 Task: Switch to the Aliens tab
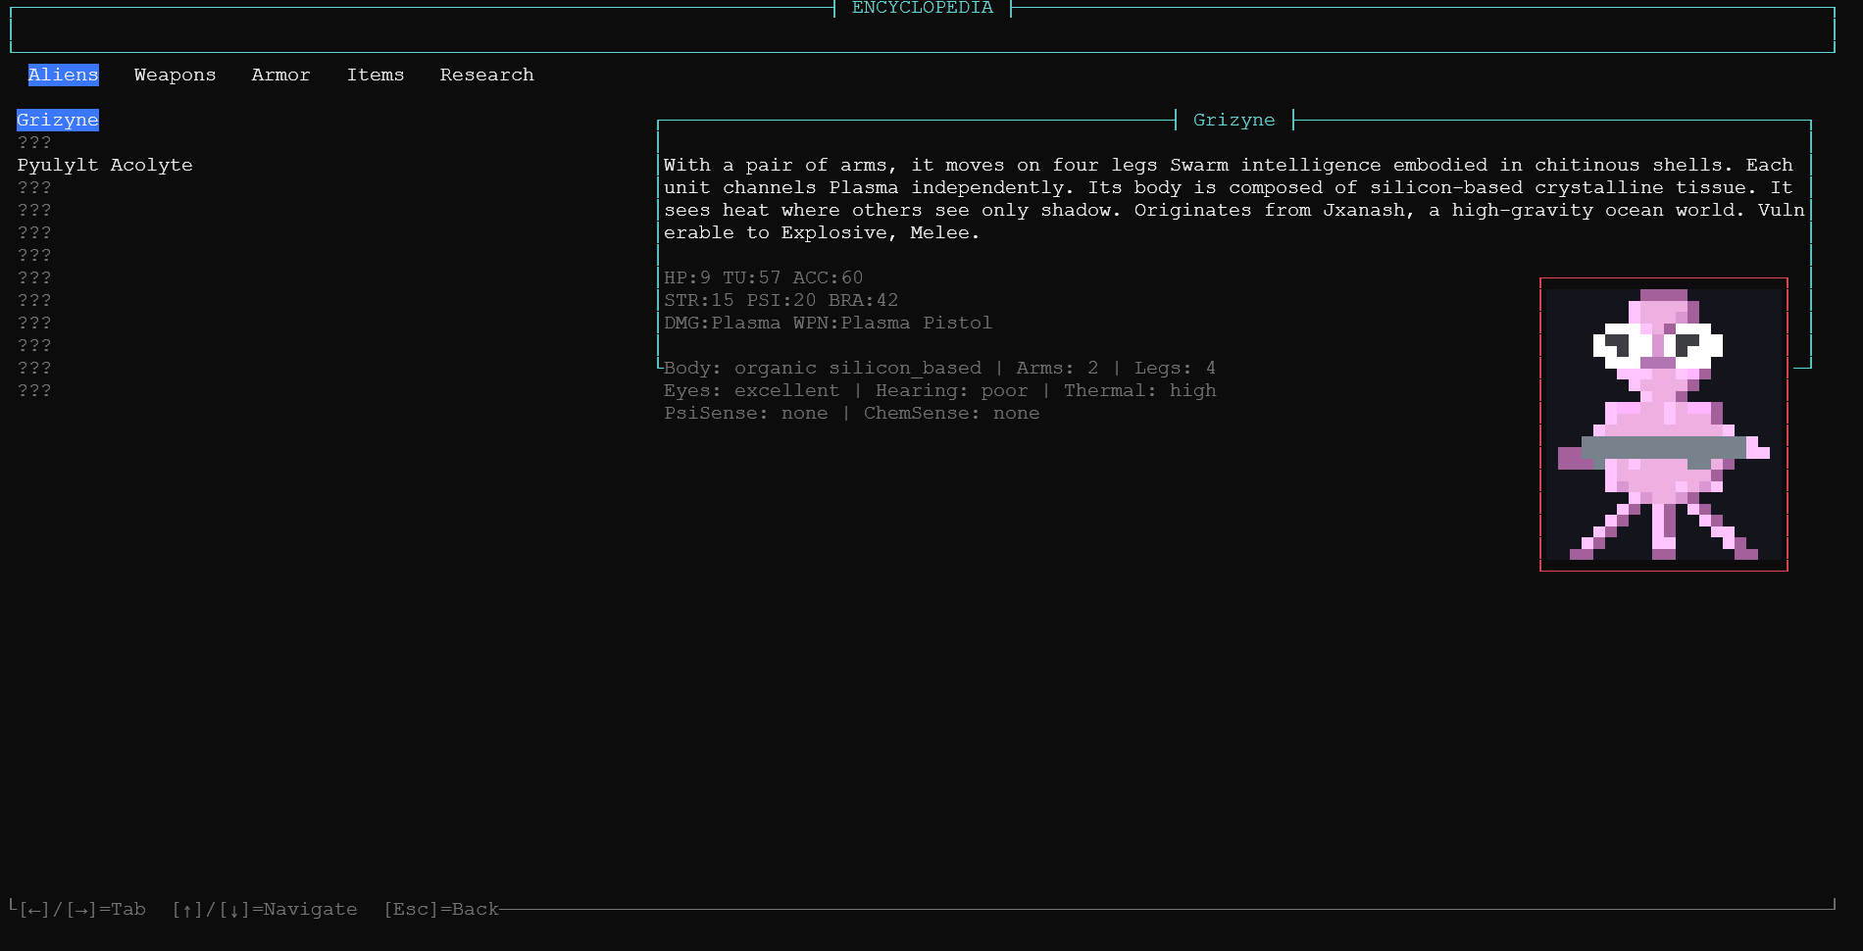pos(64,75)
